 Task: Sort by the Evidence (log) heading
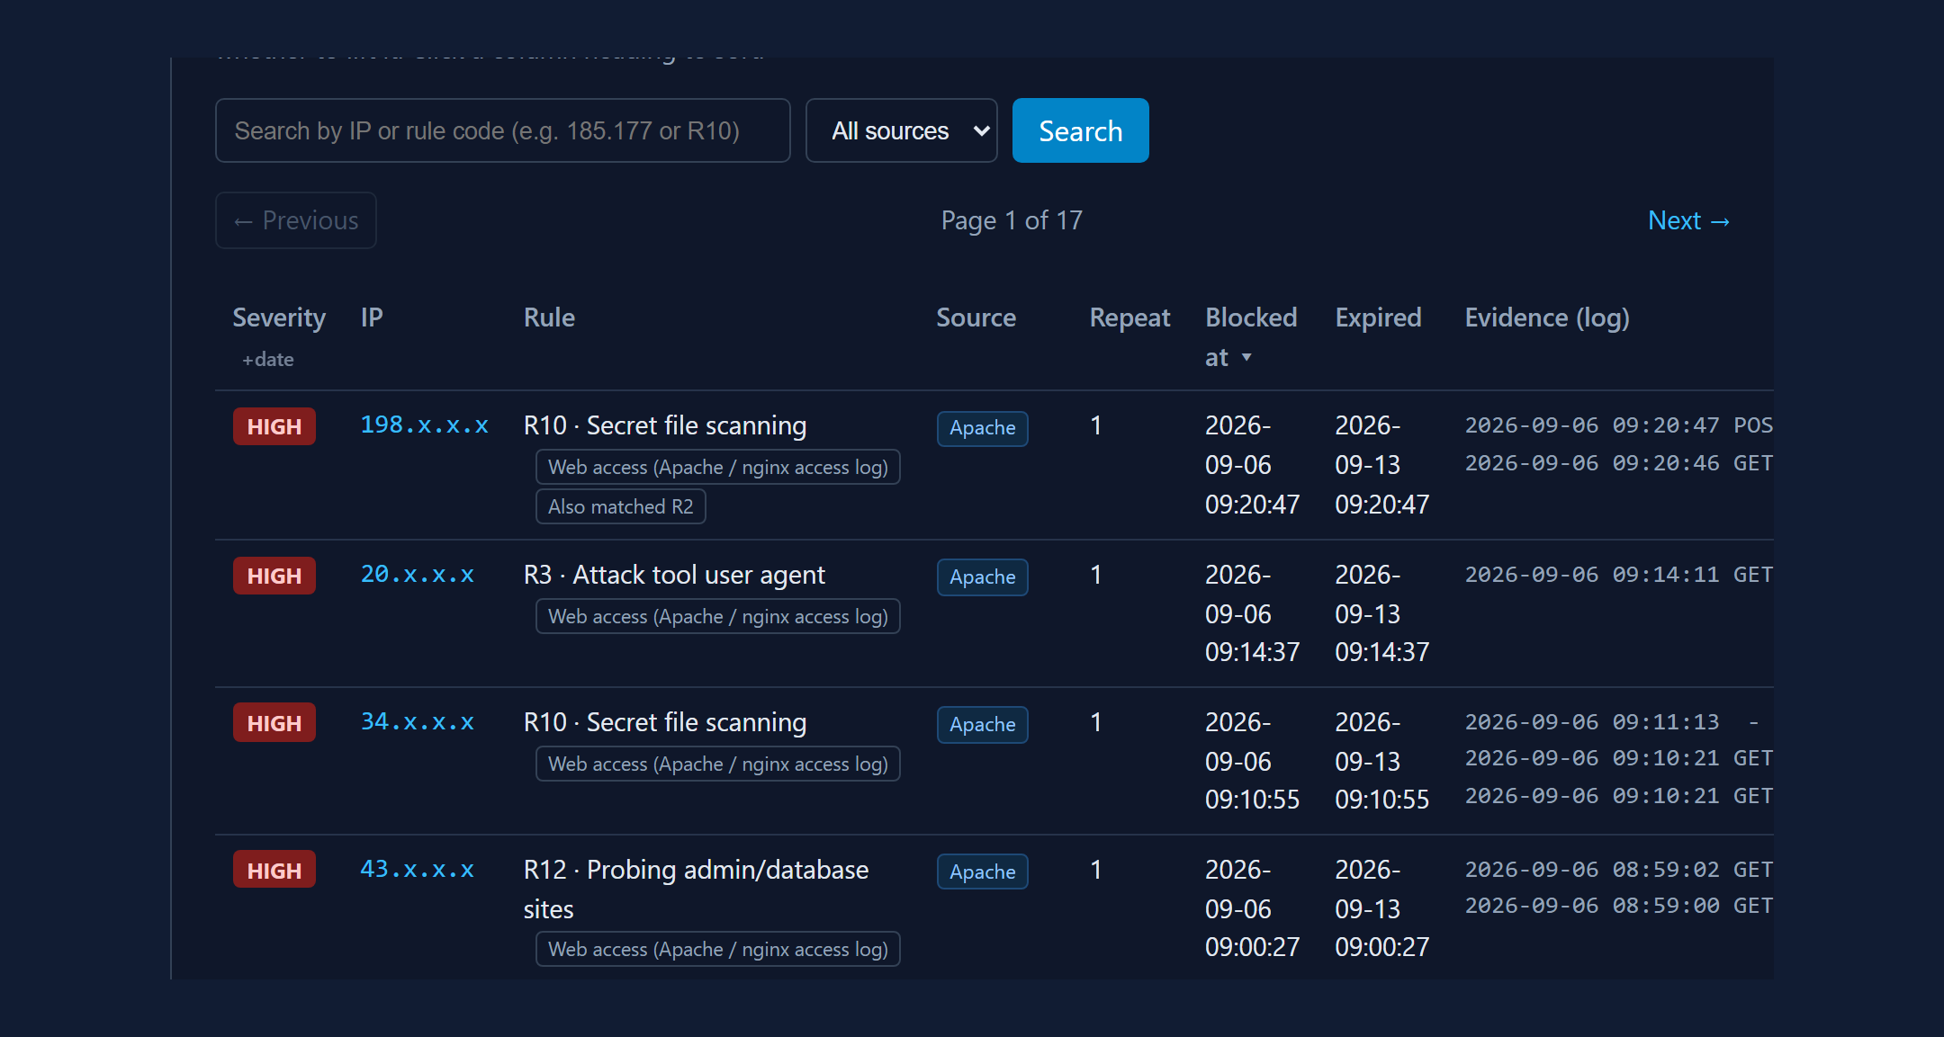pos(1547,317)
